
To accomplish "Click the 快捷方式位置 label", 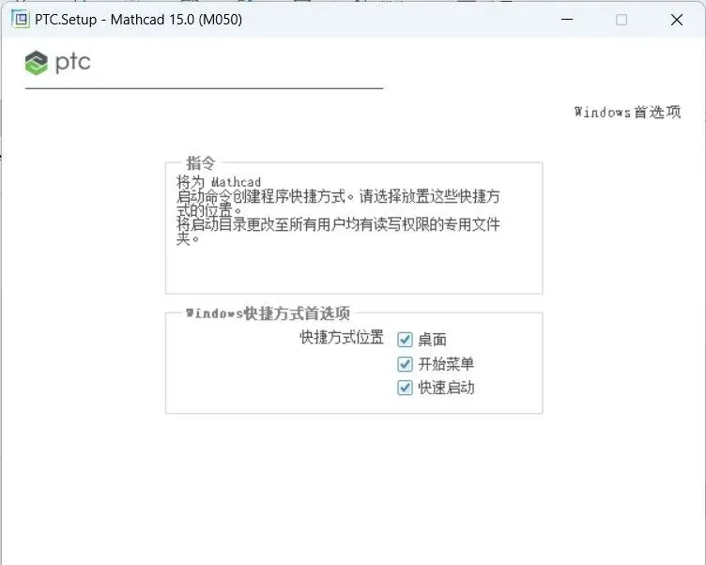I will point(342,337).
